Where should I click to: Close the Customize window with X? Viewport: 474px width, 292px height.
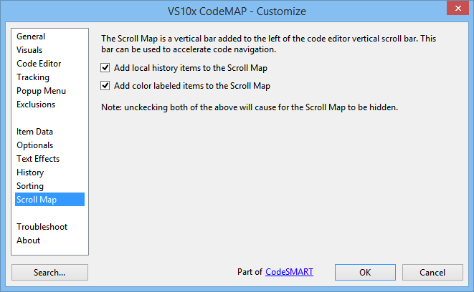[458, 8]
